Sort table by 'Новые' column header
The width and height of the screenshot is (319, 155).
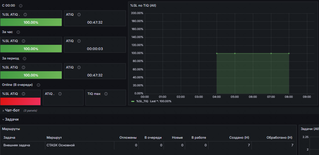177,138
